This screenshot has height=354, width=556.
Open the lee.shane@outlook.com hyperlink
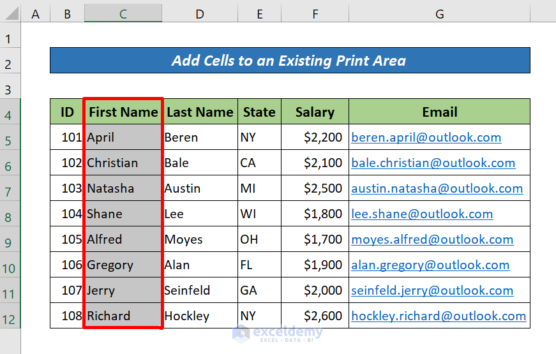422,214
